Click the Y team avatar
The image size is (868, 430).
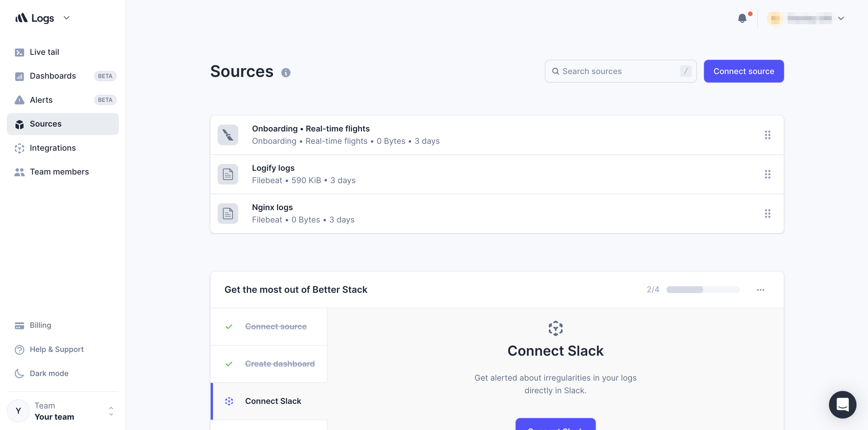point(18,411)
